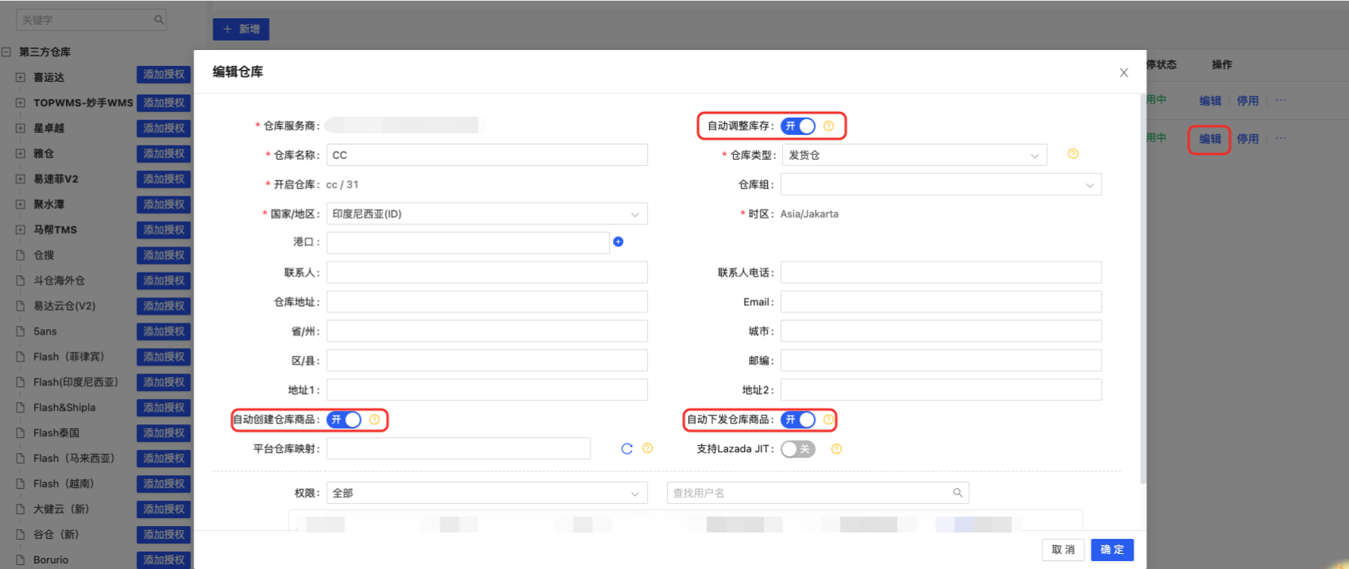
Task: Click the help icon beside 自动下发仓库商品
Action: point(828,420)
